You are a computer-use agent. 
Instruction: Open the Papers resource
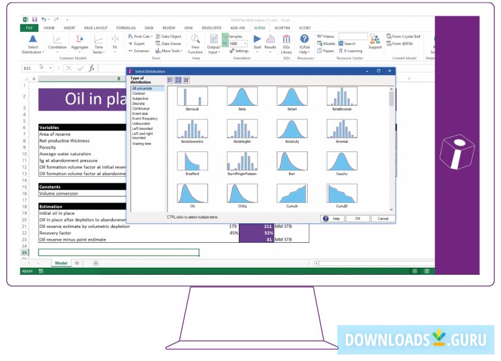pos(326,51)
